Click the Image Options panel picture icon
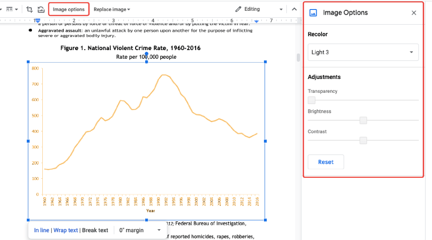This screenshot has height=240, width=432. (313, 13)
